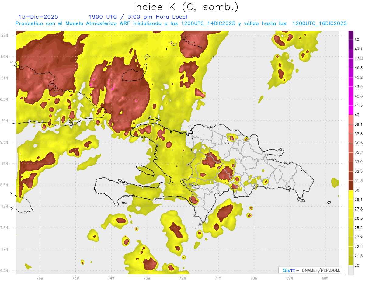Image resolution: width=365 pixels, height=282 pixels.
Task: Click the colorbar label "32.6"
Action: coord(359,172)
